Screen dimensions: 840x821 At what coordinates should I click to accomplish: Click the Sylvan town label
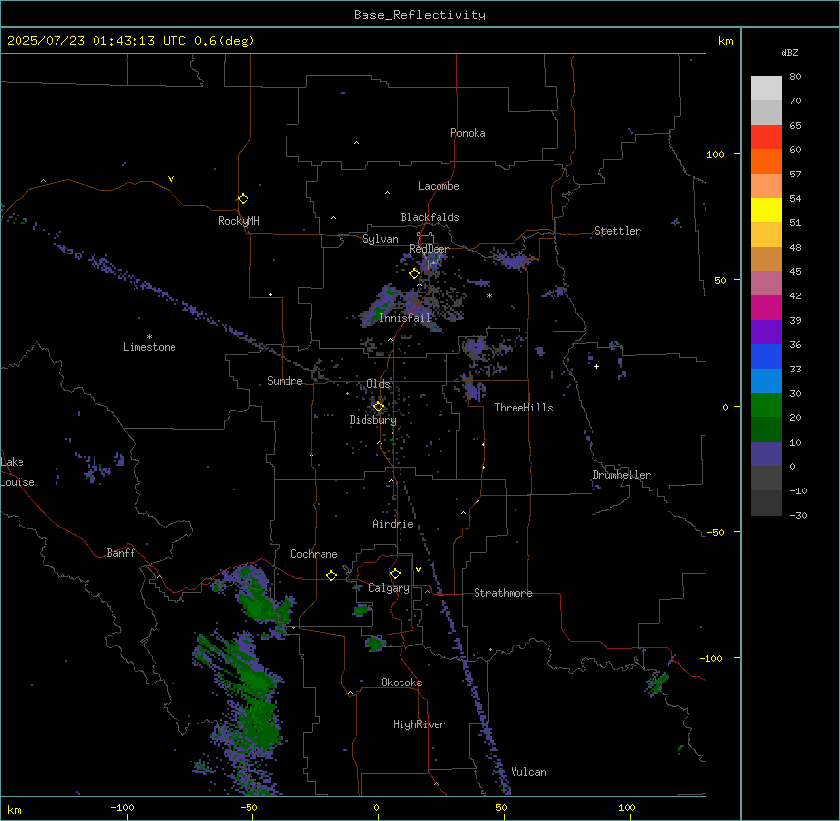380,239
